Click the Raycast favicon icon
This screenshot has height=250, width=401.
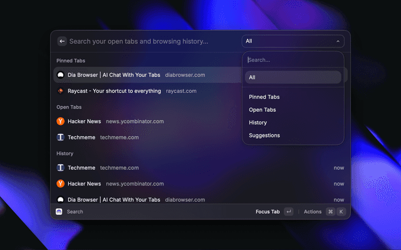click(60, 91)
